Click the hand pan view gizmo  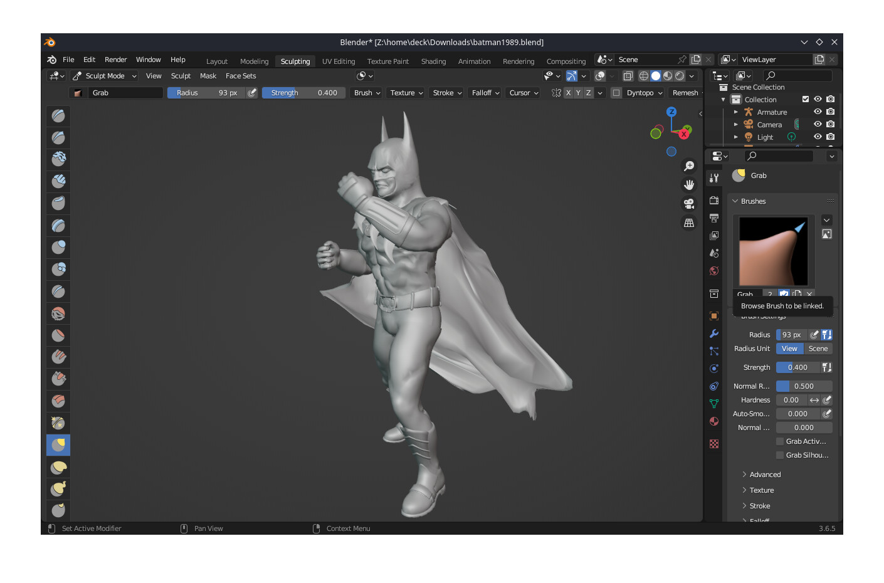689,185
